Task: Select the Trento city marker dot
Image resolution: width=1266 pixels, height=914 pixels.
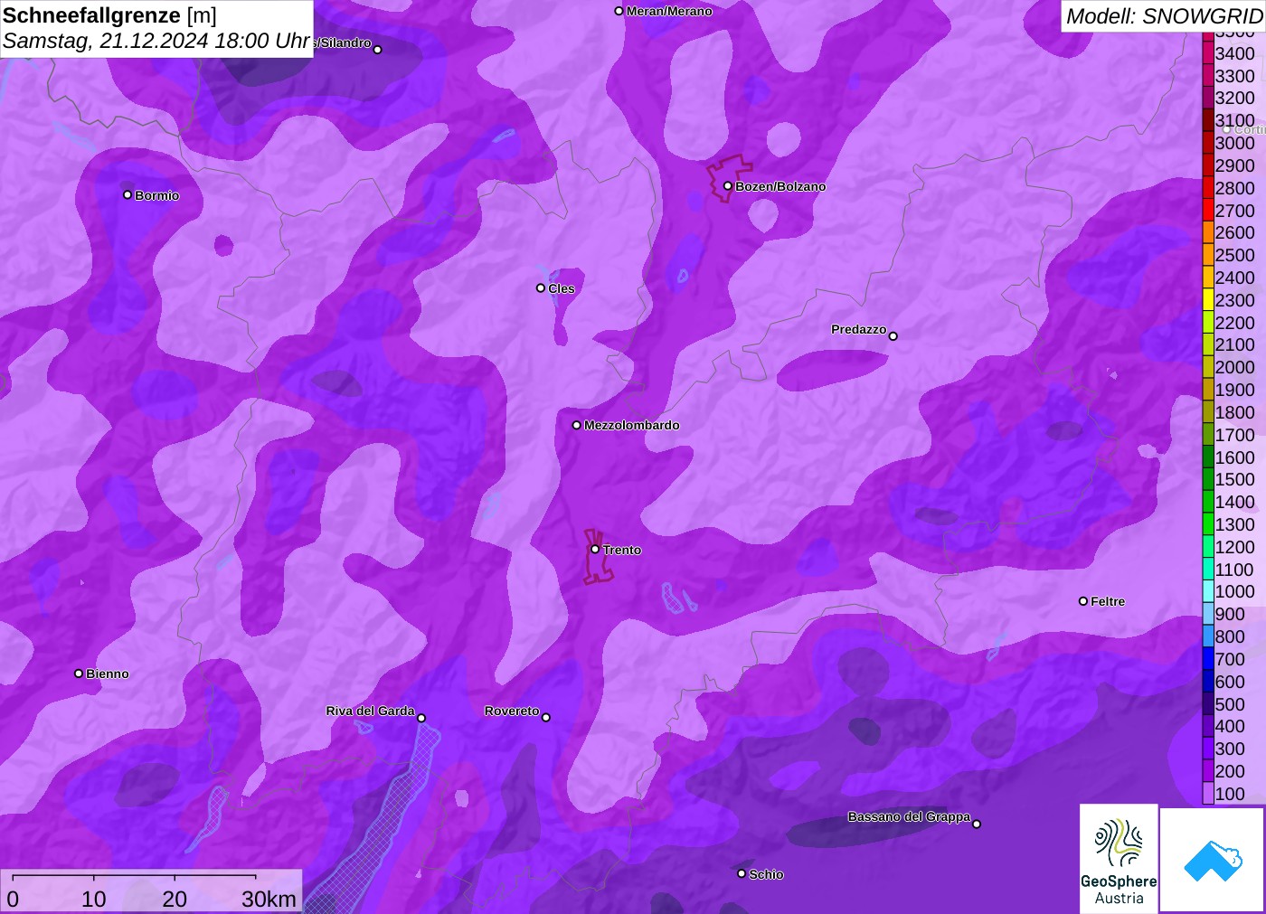Action: pyautogui.click(x=595, y=549)
